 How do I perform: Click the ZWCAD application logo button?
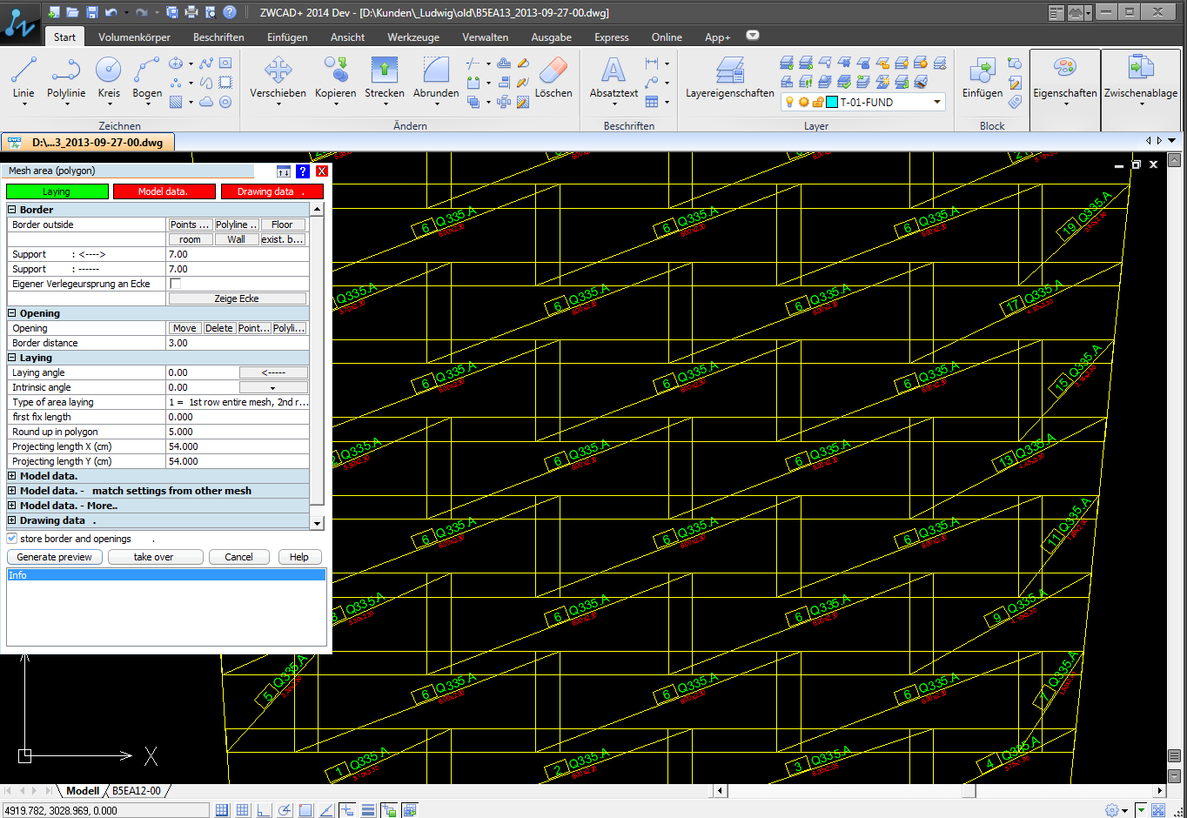(x=20, y=23)
